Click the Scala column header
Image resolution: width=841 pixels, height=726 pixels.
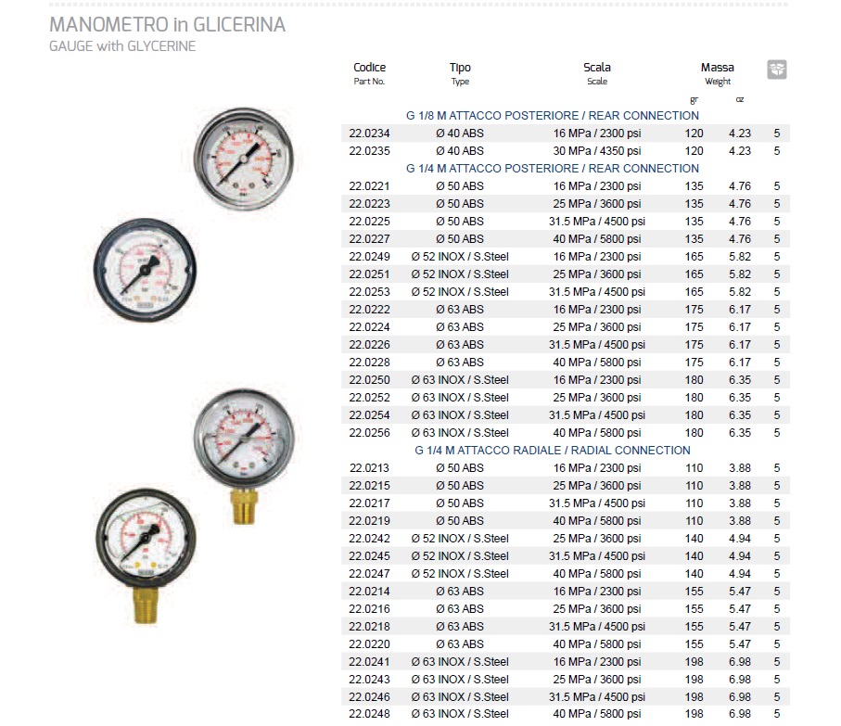(596, 68)
